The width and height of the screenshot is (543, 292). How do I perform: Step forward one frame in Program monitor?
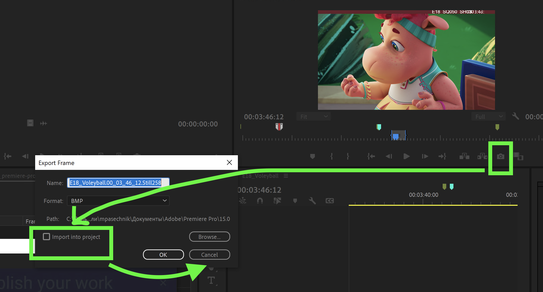(x=425, y=156)
